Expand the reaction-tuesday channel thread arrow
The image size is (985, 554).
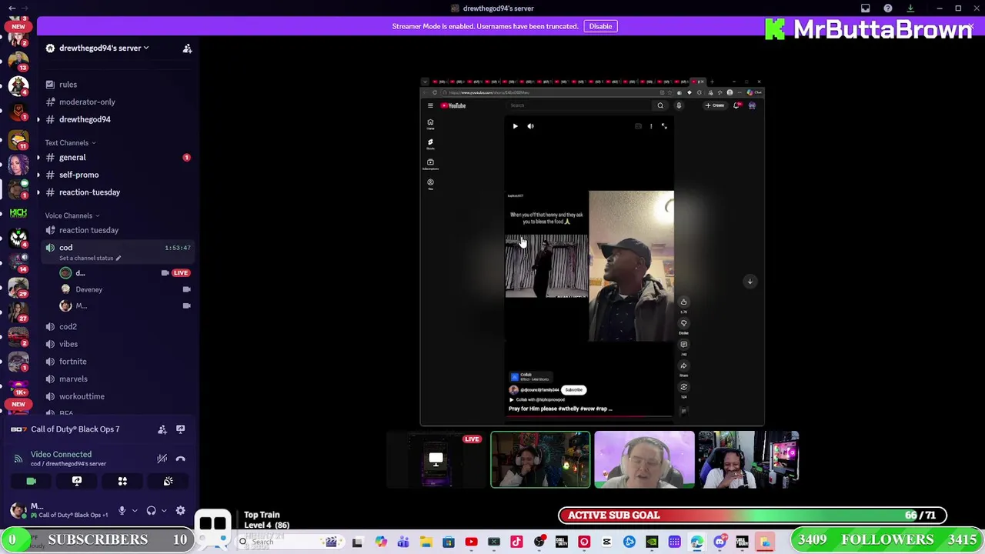coord(38,192)
